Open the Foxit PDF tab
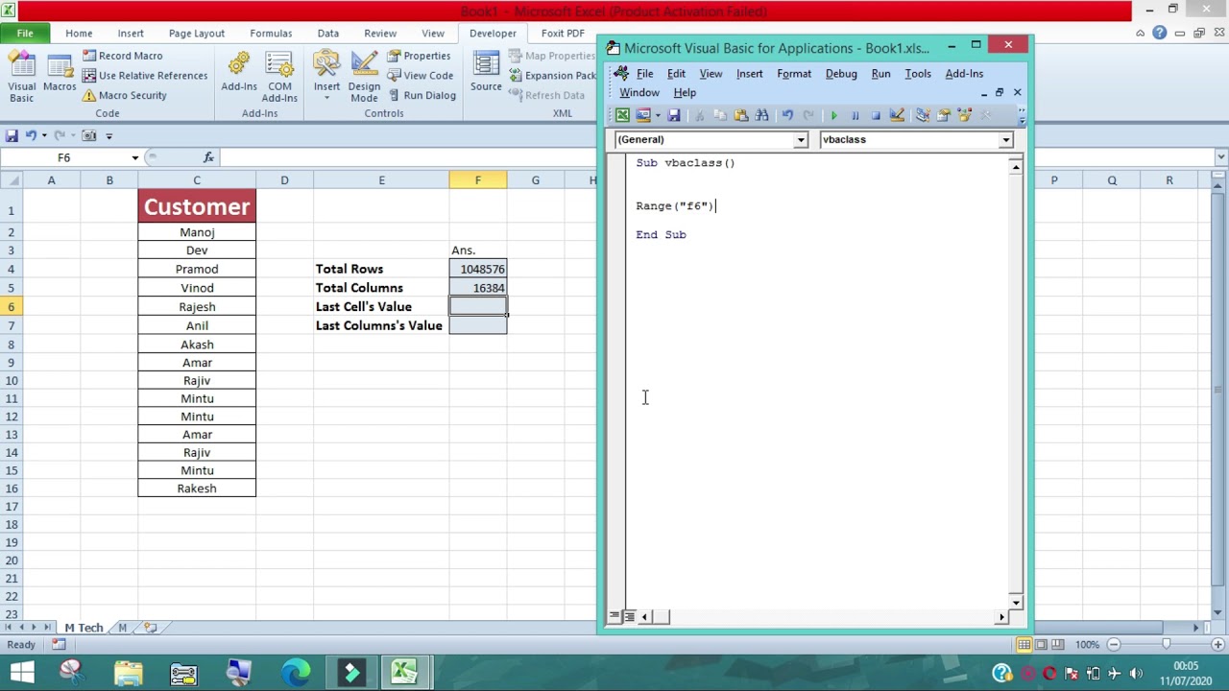This screenshot has width=1229, height=691. pos(563,33)
